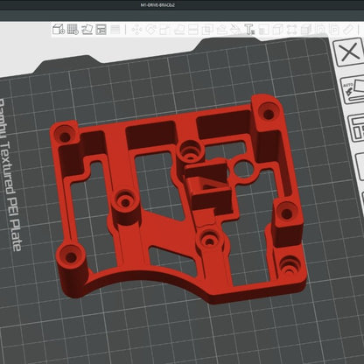Select the red drive brace model
Screen dimensions: 364x364
coord(178,199)
